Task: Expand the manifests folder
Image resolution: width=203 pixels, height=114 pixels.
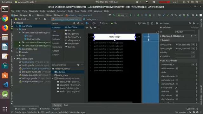Action: tap(17, 26)
